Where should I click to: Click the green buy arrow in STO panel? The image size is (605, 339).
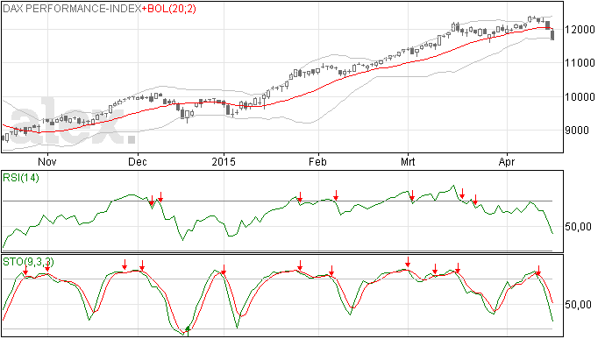coord(188,330)
